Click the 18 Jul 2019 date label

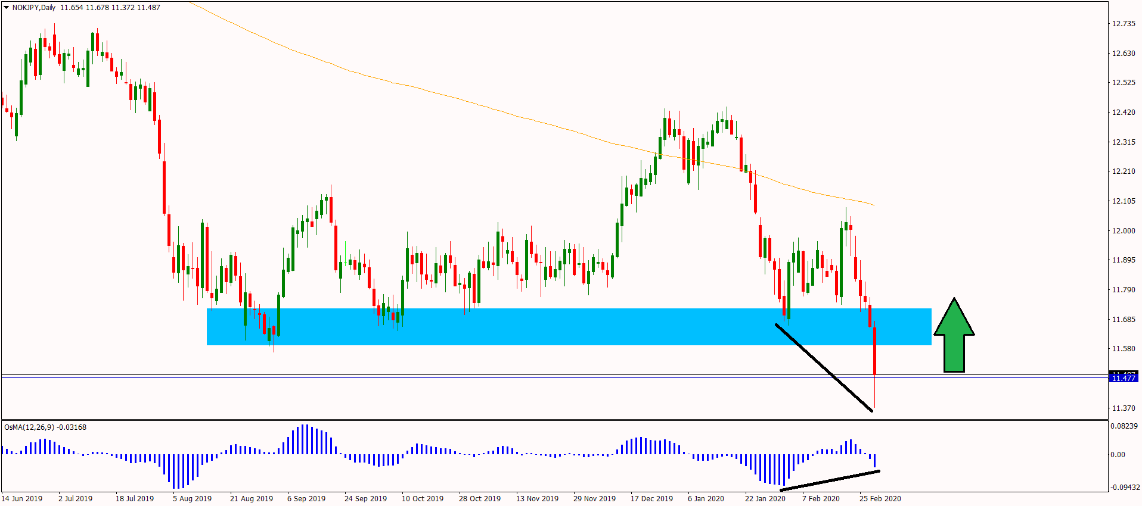135,499
